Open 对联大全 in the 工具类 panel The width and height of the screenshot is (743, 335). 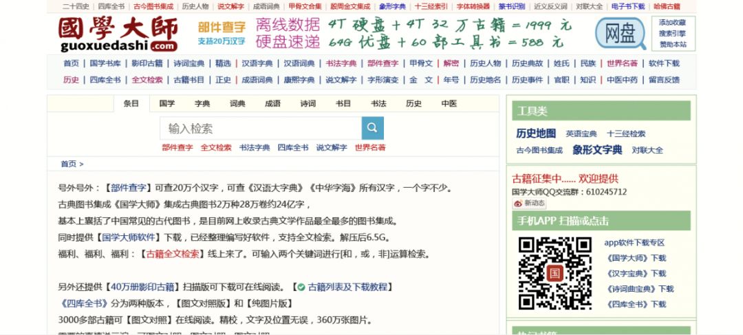coord(647,150)
